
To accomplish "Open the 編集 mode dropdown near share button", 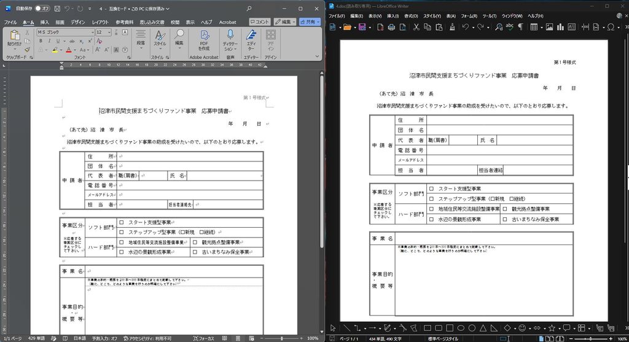I will click(285, 21).
